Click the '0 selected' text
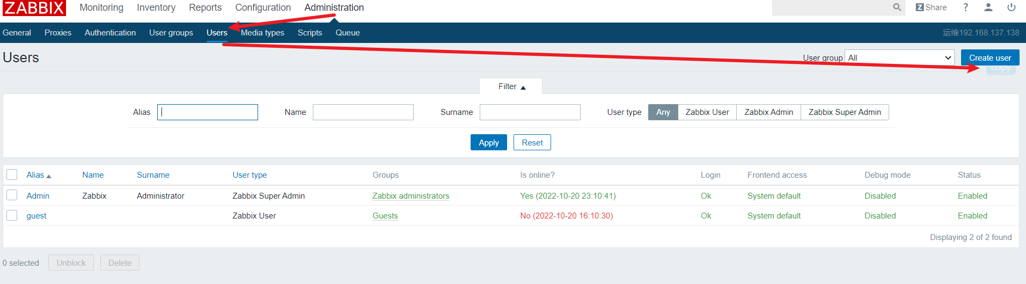1026x284 pixels. pos(21,263)
